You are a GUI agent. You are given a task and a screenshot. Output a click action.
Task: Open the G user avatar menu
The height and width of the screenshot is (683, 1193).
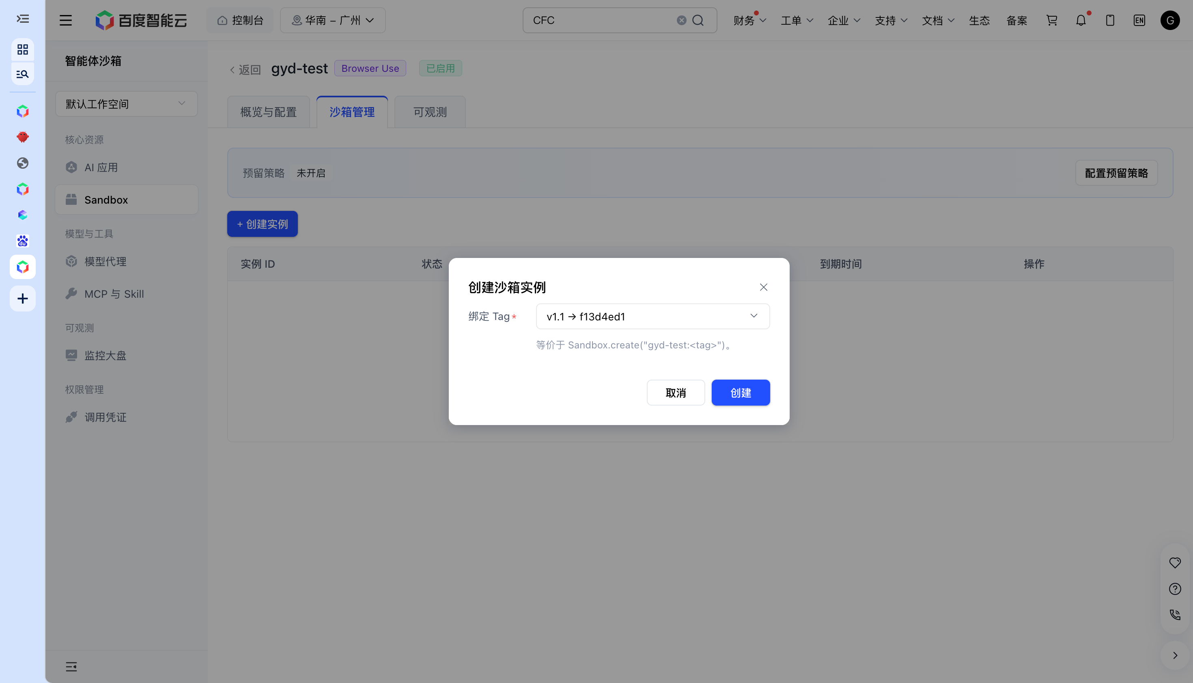[1170, 20]
